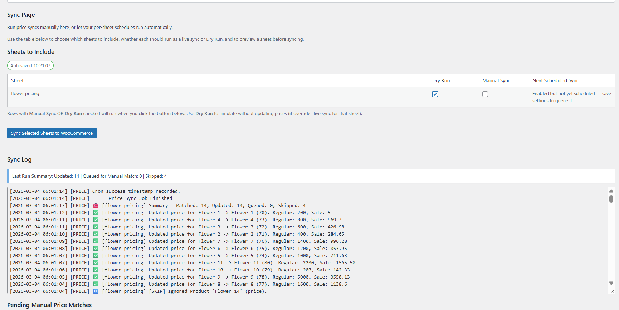This screenshot has width=619, height=310.
Task: Click green check icon on Flower 7 log line
Action: pyautogui.click(x=96, y=241)
